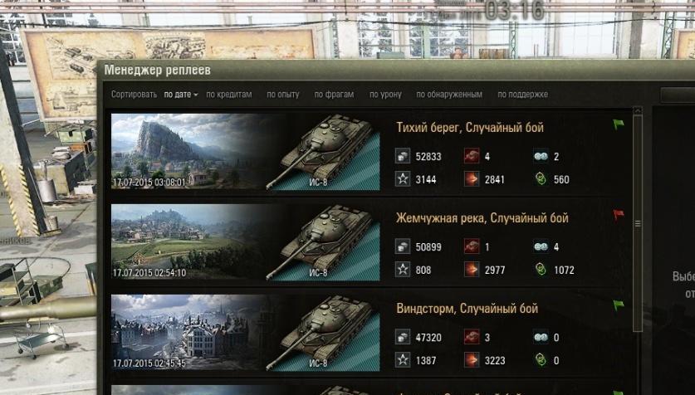Click the spotted icon next to 4 in Жемчужная река
695x395 pixels.
[x=541, y=246]
